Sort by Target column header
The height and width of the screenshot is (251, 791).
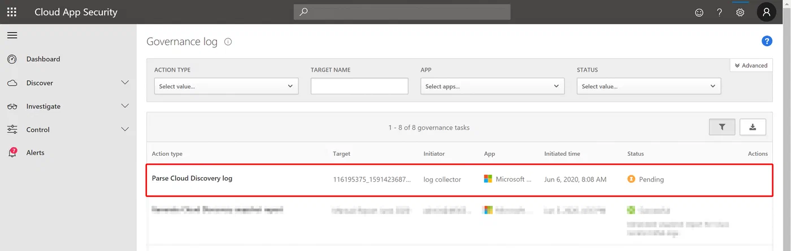[x=342, y=153]
